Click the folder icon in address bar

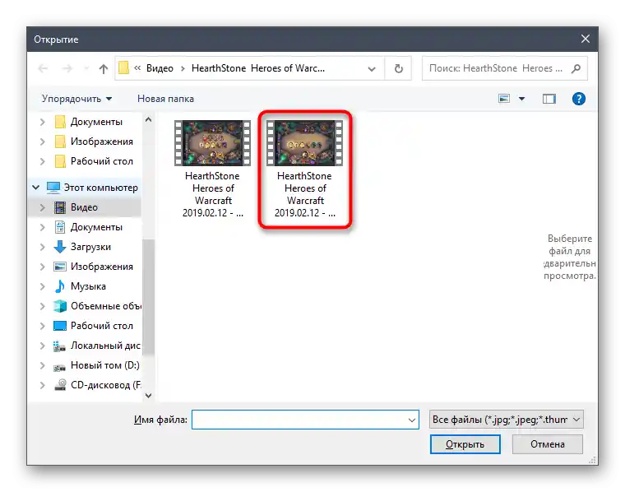123,68
